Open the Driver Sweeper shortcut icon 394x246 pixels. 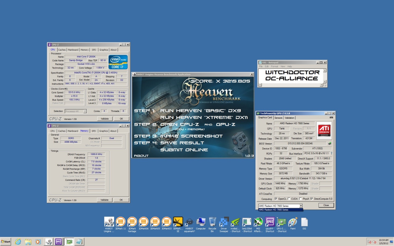(x=224, y=222)
